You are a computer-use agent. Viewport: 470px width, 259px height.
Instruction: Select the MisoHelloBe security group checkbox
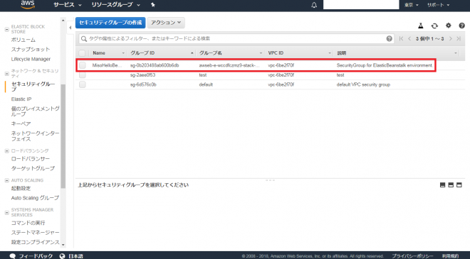click(x=83, y=65)
